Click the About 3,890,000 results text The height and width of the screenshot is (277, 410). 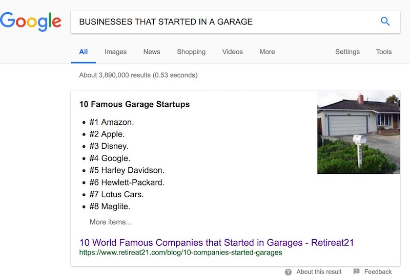[x=138, y=75]
